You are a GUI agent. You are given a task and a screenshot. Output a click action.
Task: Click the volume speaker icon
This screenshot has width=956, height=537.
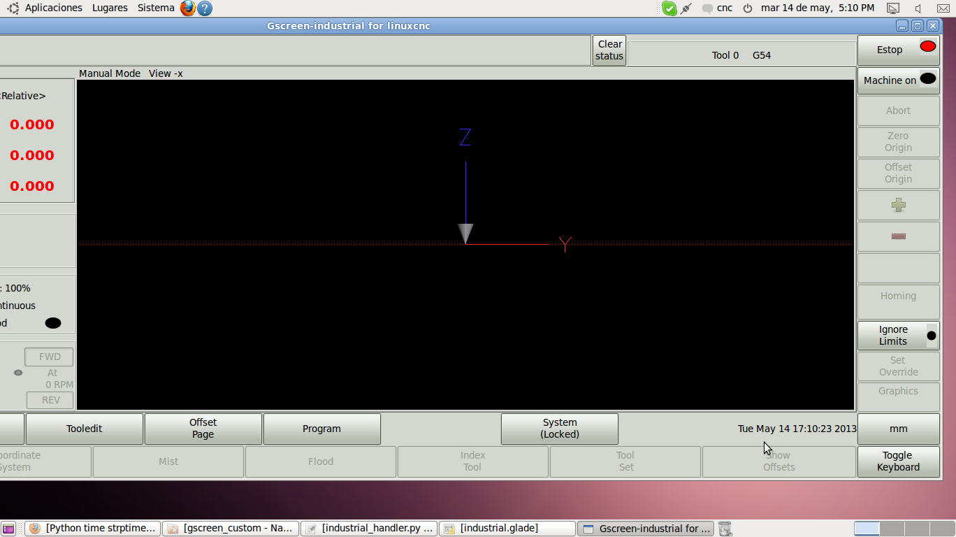point(918,8)
